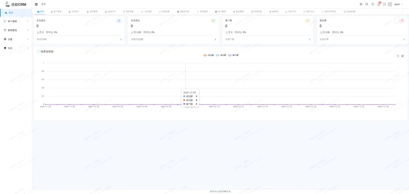Switch chart to line view icon
This screenshot has height=194, width=409.
[x=398, y=56]
